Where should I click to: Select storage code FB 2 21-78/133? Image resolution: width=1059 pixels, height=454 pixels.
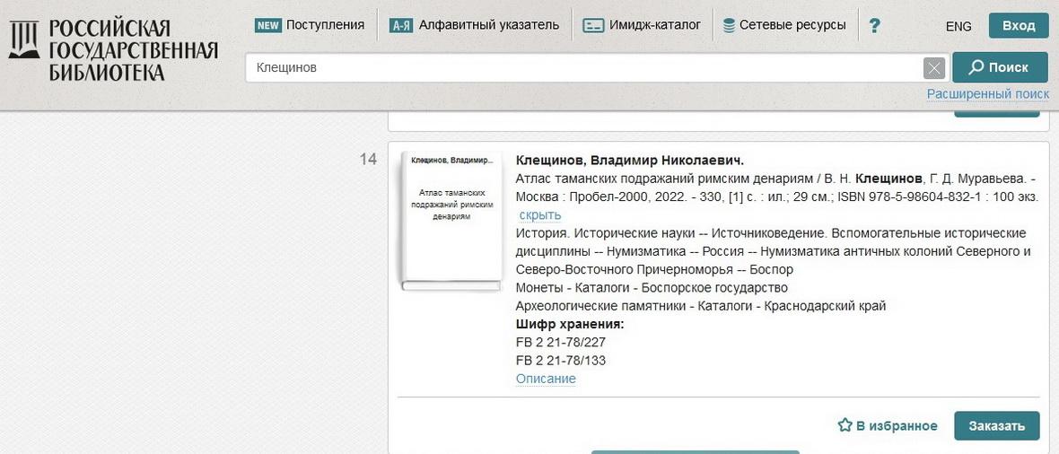[561, 361]
